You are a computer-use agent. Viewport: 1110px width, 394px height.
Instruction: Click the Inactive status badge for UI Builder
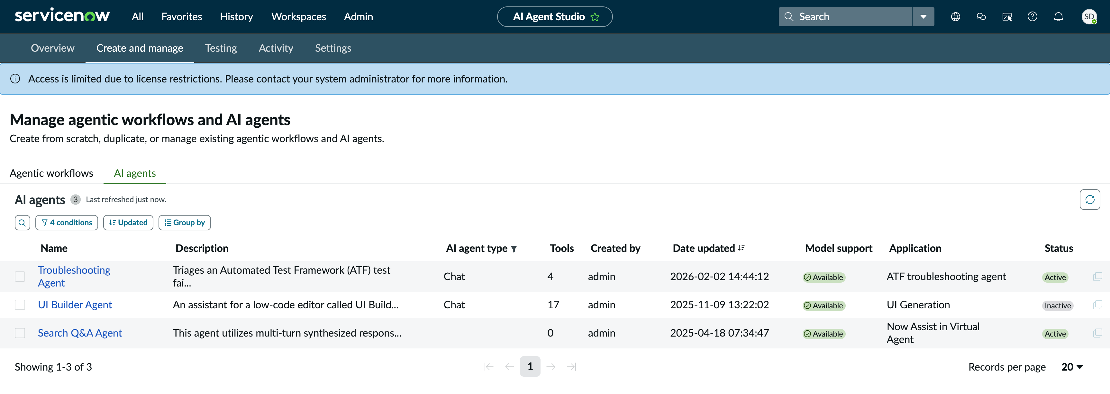point(1058,305)
